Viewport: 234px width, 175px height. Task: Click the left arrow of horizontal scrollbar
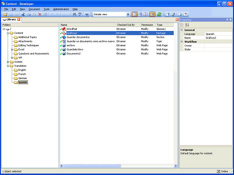click(x=62, y=166)
